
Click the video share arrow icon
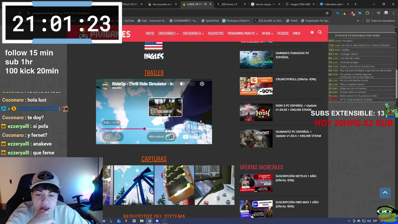[108, 137]
